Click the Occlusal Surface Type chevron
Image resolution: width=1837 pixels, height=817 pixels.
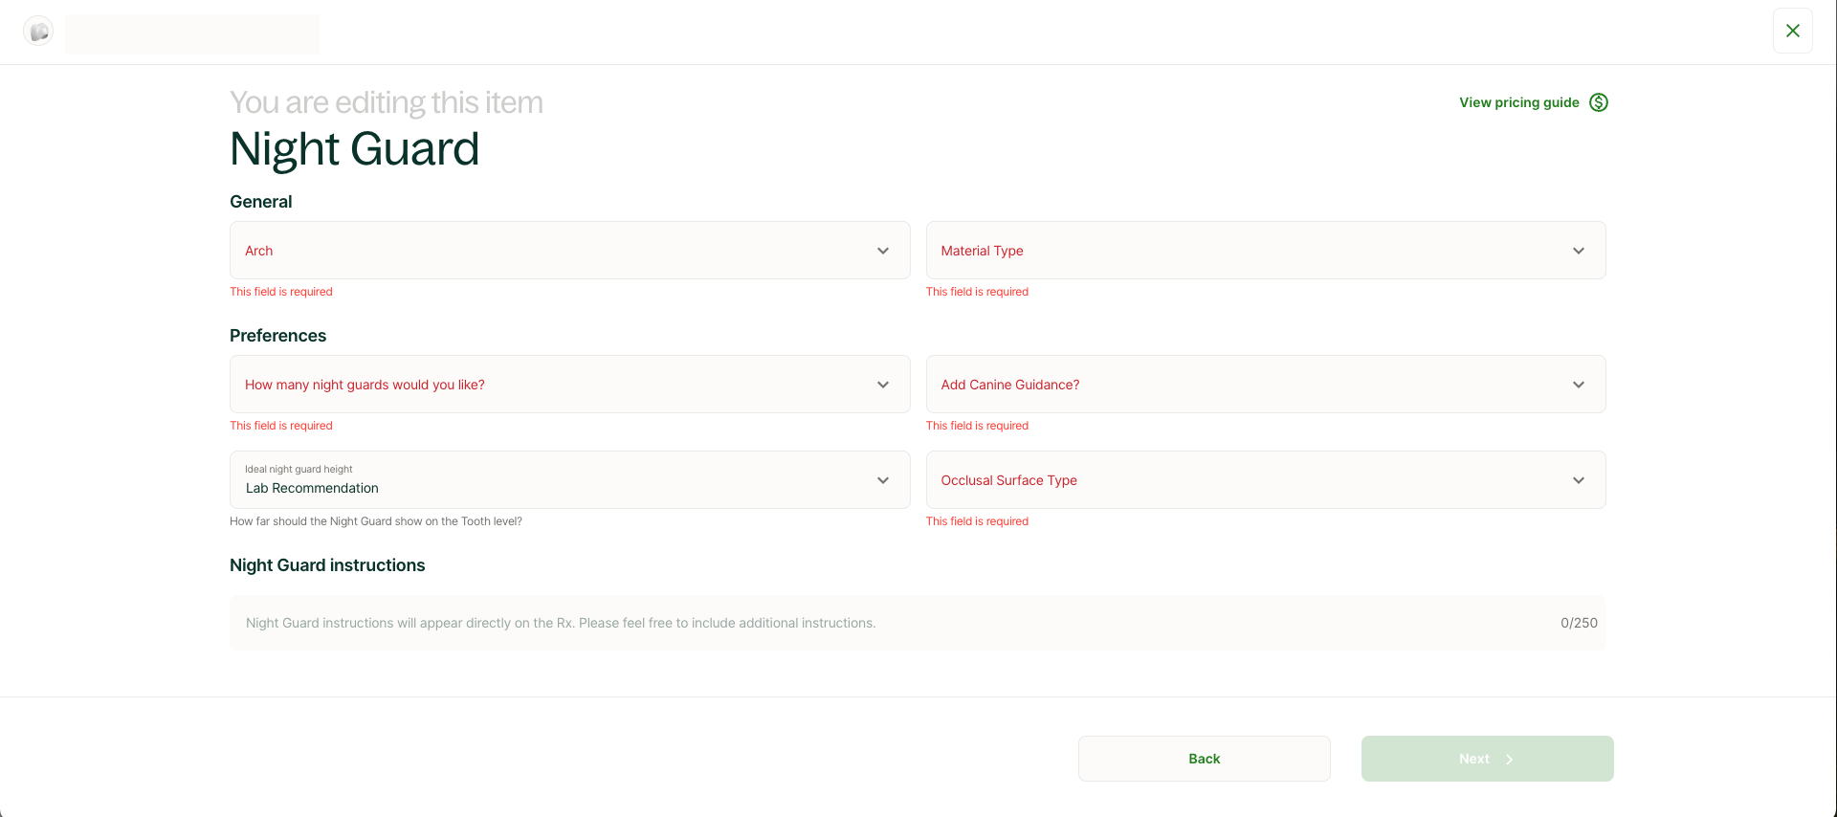coord(1578,480)
